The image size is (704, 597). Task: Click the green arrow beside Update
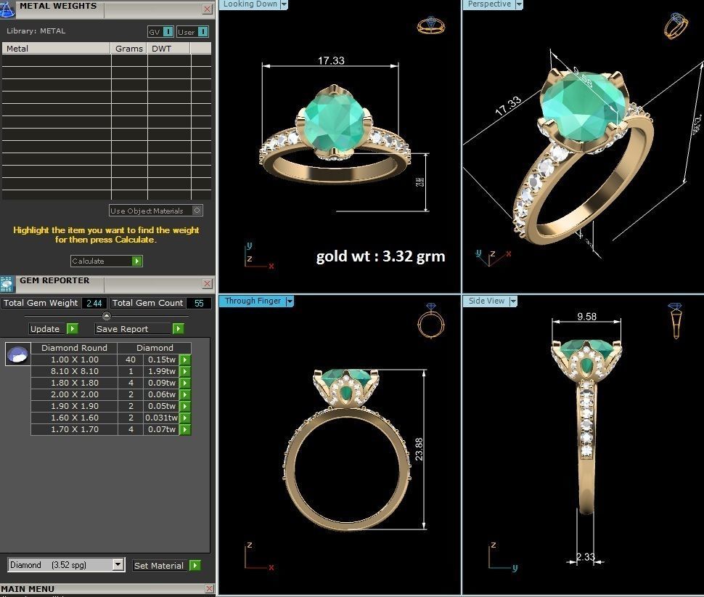[x=73, y=329]
